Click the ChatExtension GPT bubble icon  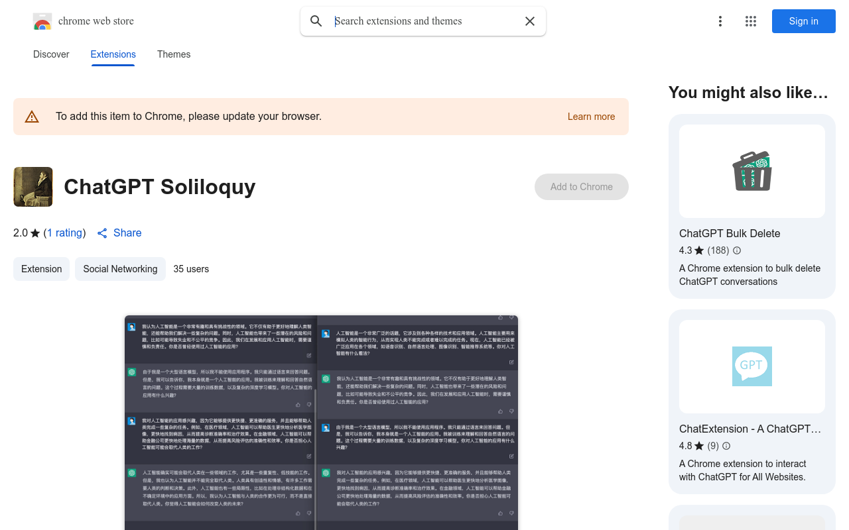point(752,366)
